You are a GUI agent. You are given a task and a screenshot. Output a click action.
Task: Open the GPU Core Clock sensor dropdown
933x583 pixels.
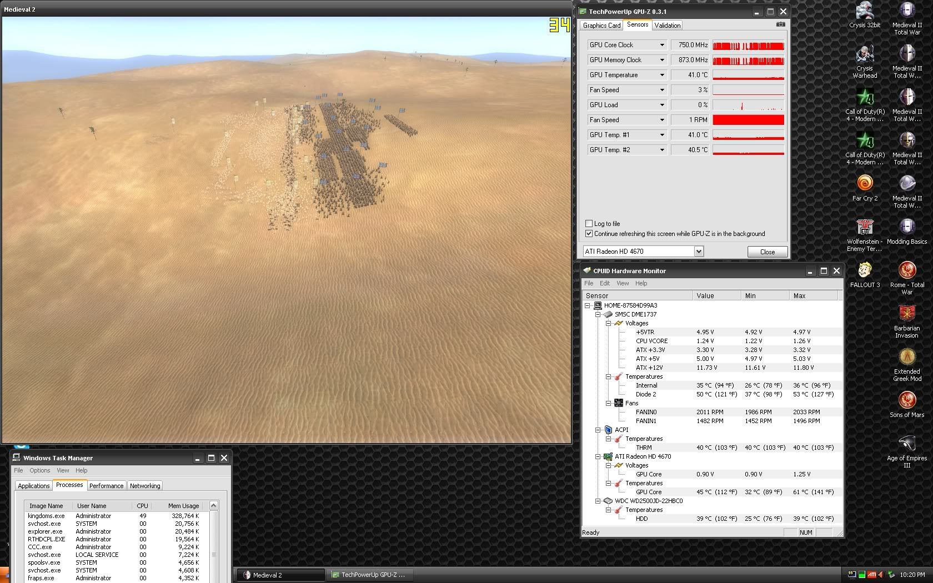661,45
